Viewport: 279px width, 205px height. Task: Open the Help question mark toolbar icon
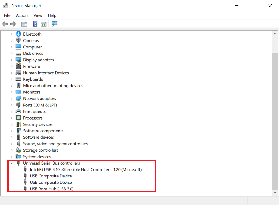pyautogui.click(x=35, y=24)
